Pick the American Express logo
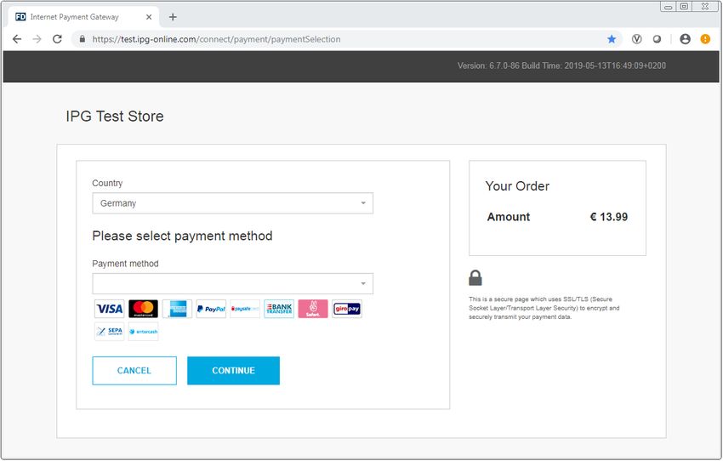723x461 pixels. 177,309
